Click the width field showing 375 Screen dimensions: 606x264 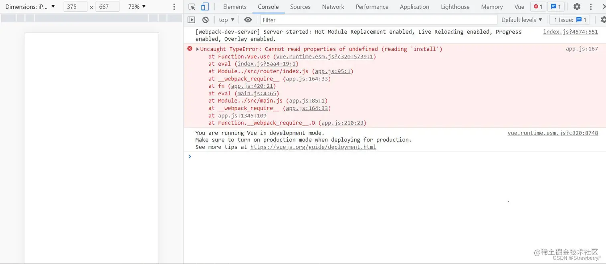click(x=75, y=7)
